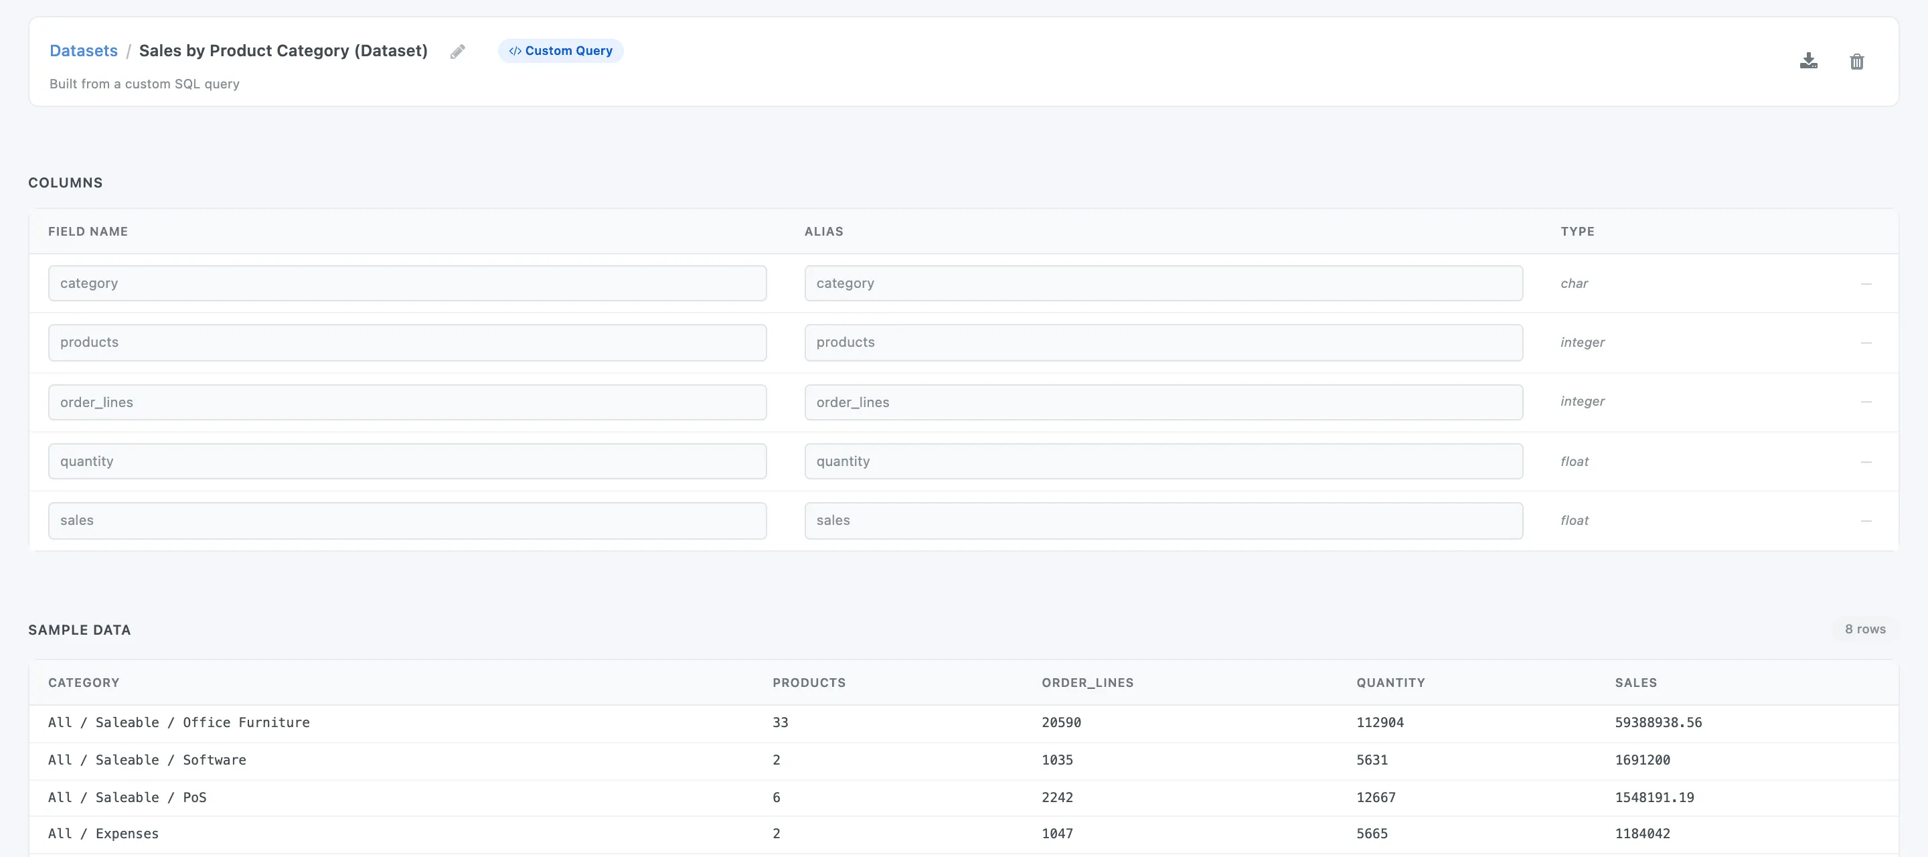Focus the quantity alias input
This screenshot has height=857, width=1928.
coord(1163,461)
